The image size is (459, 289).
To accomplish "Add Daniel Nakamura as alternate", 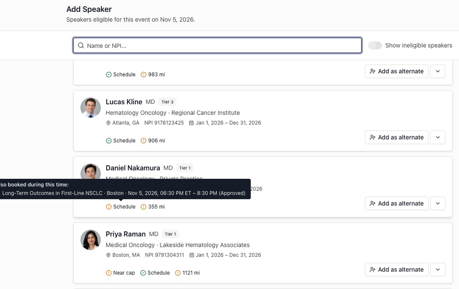I will click(396, 203).
